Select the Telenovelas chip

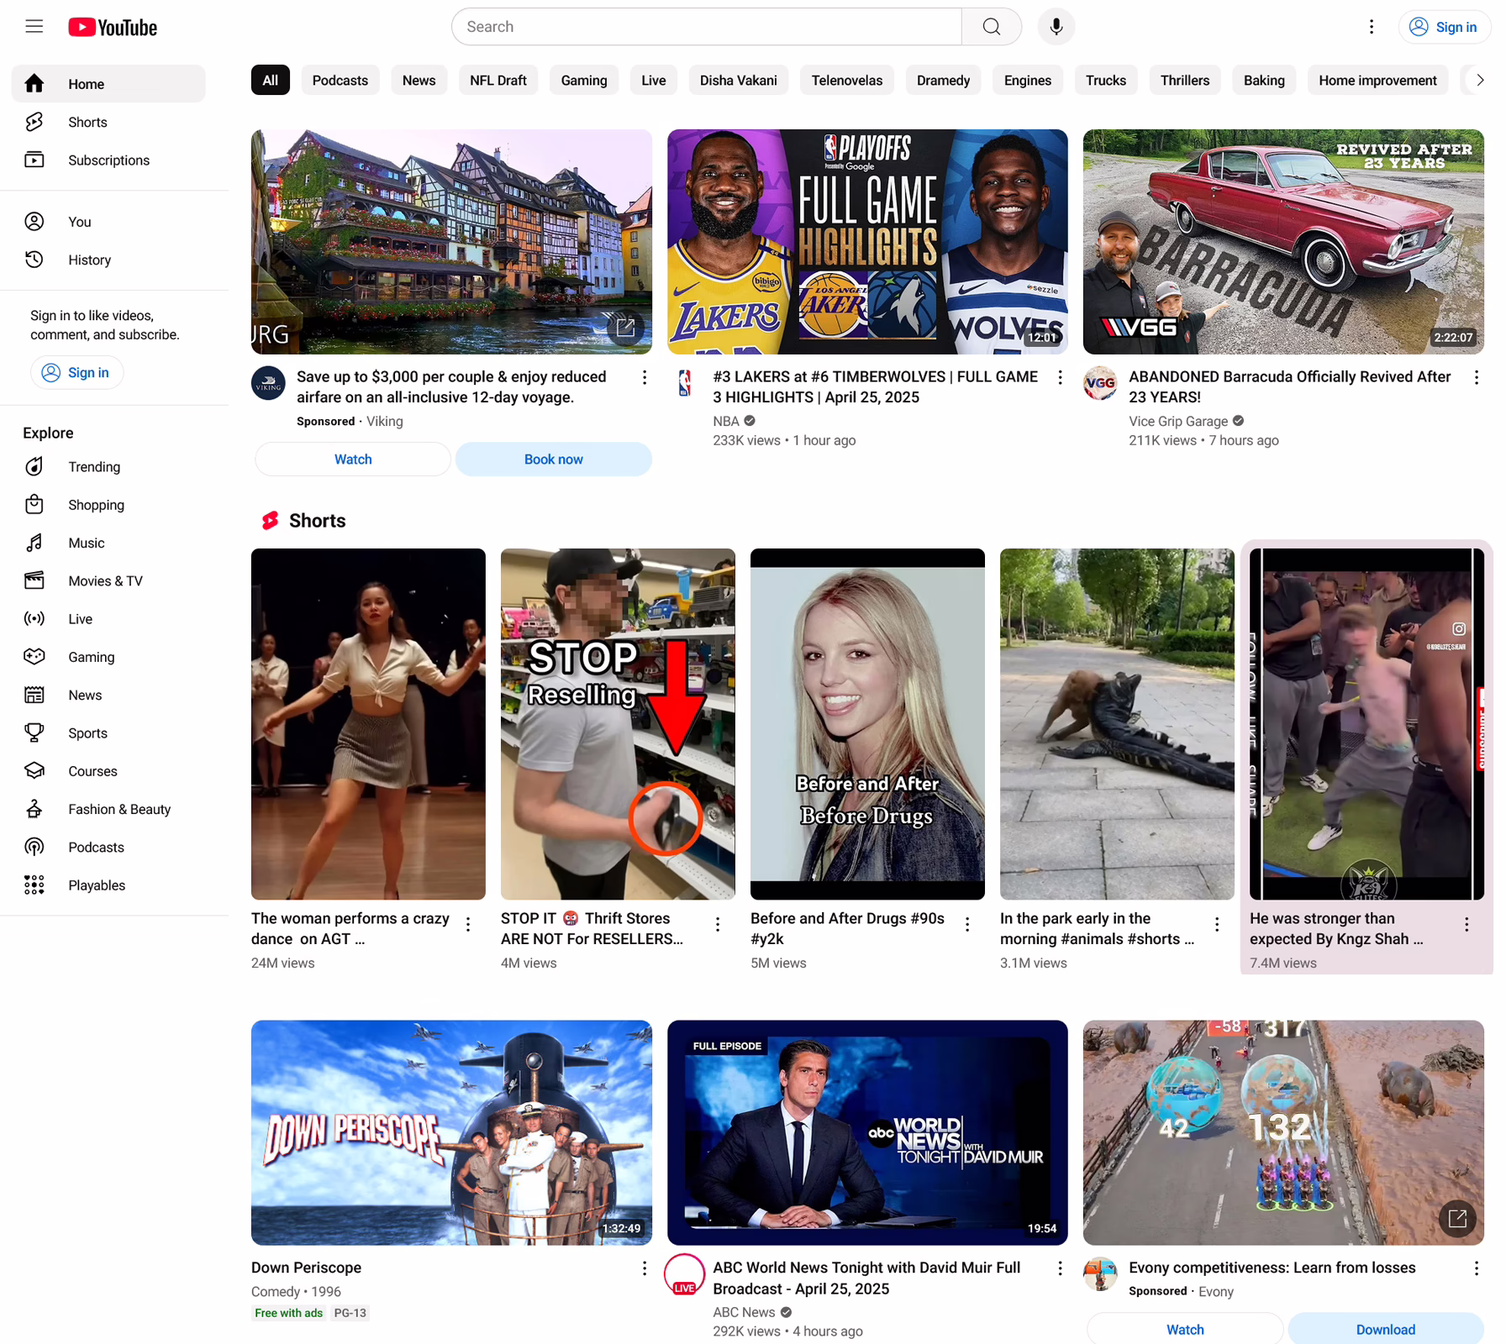pyautogui.click(x=846, y=81)
